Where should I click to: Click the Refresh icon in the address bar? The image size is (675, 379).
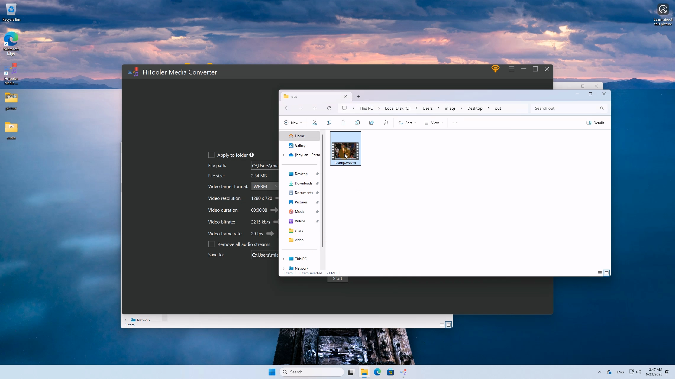pos(329,108)
